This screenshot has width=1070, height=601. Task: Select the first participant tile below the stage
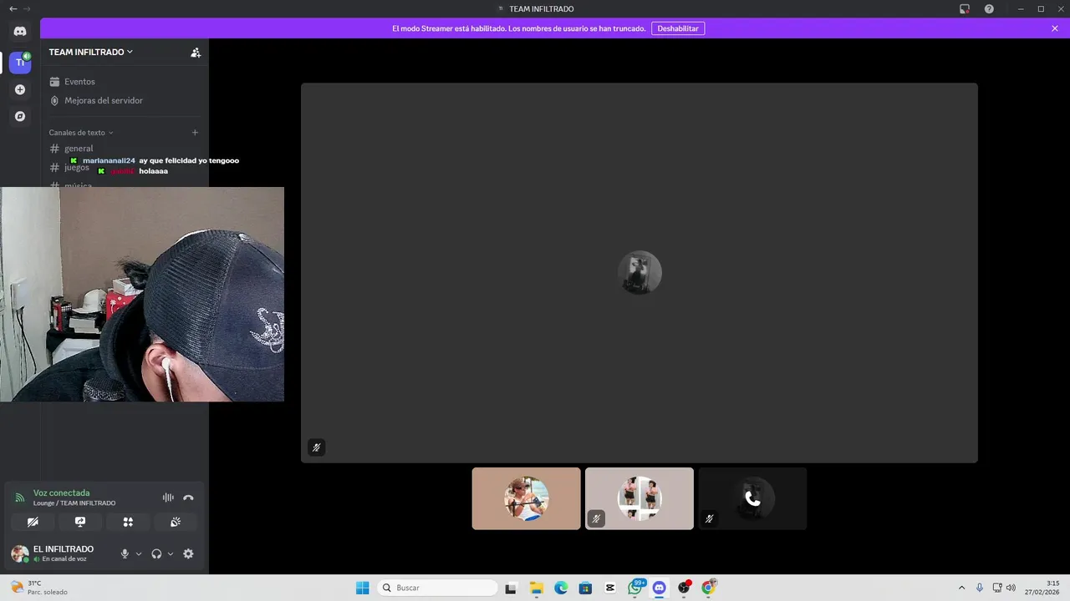[x=526, y=498]
